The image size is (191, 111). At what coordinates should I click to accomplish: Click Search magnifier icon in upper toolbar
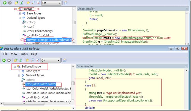[x=33, y=3]
